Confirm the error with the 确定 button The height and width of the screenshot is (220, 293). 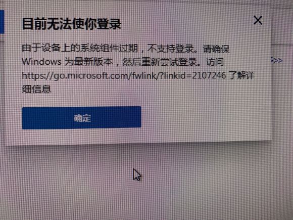pos(82,118)
